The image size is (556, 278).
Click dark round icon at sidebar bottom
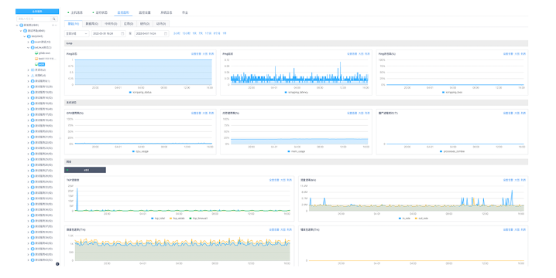pos(57,264)
